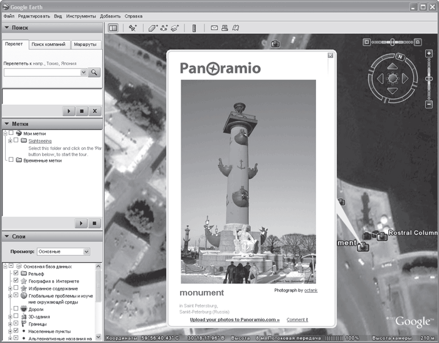This screenshot has width=439, height=343.
Task: Open the Просмотр layer view dropdown
Action: pyautogui.click(x=87, y=251)
